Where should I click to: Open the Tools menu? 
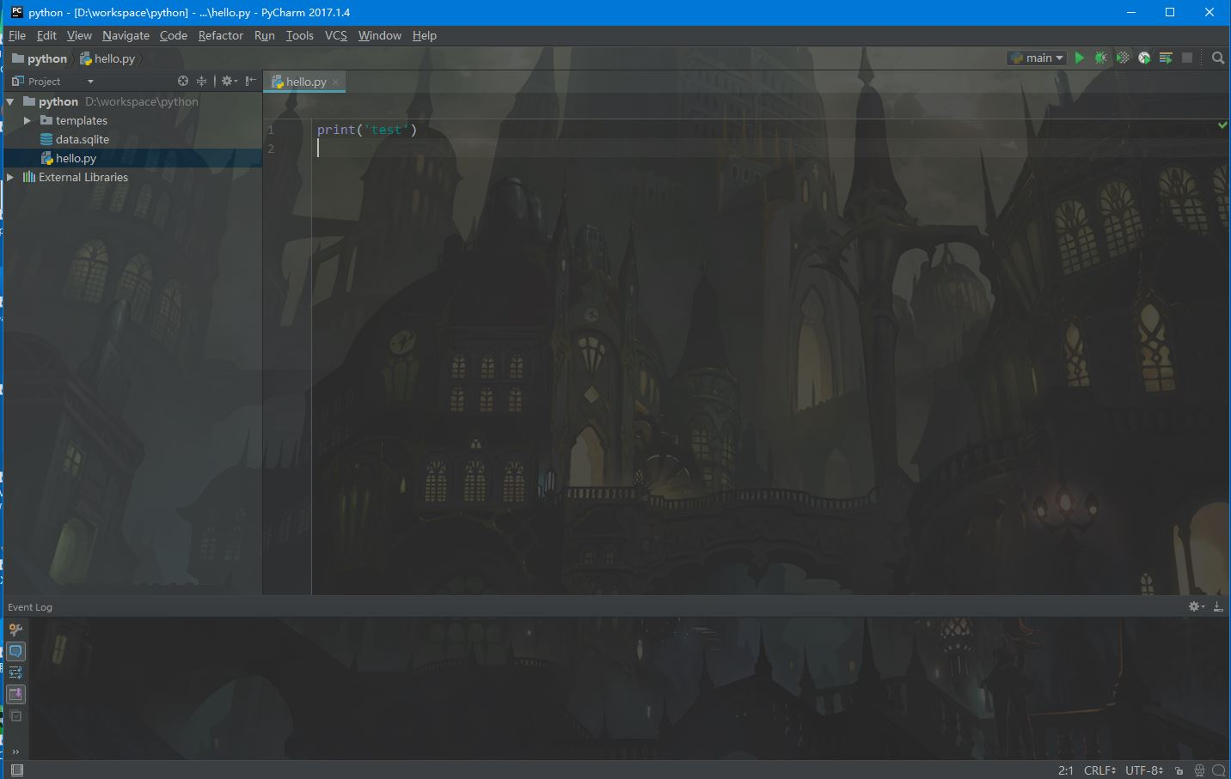[x=300, y=35]
